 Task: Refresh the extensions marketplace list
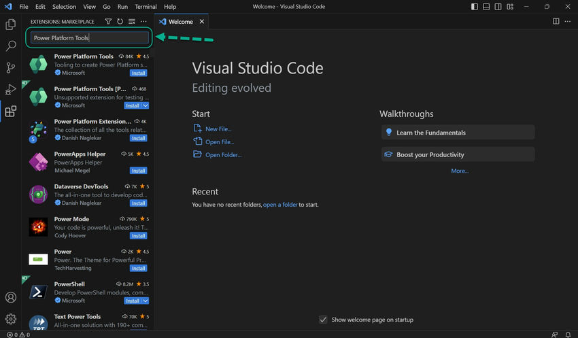click(120, 22)
